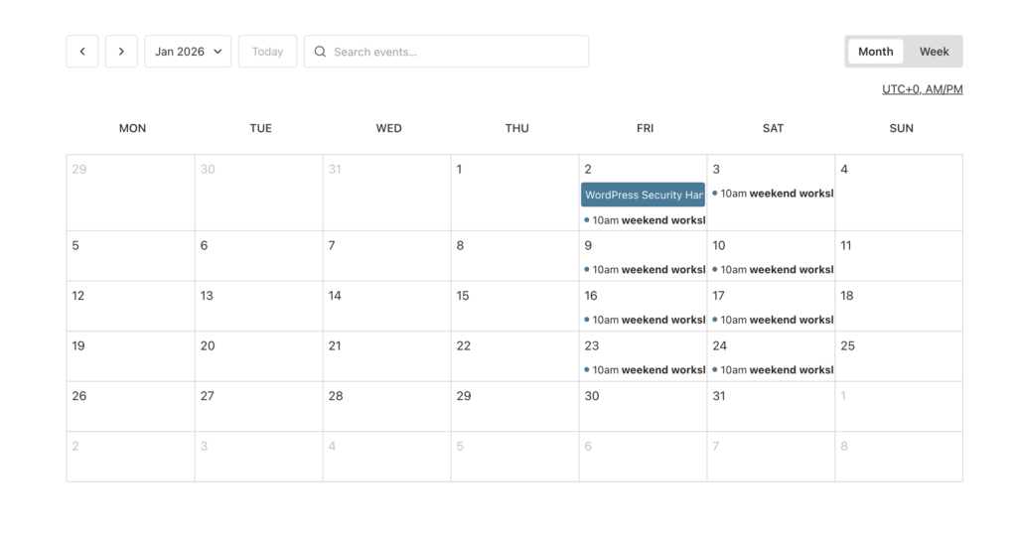Switch to Week view
Viewport: 1017px width, 540px height.
pos(934,52)
